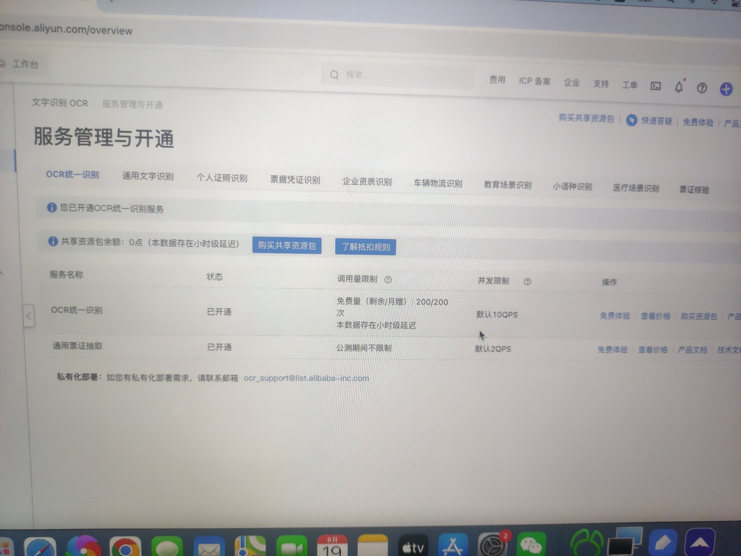
Task: Launch FaceTime from the dock
Action: coord(292,546)
